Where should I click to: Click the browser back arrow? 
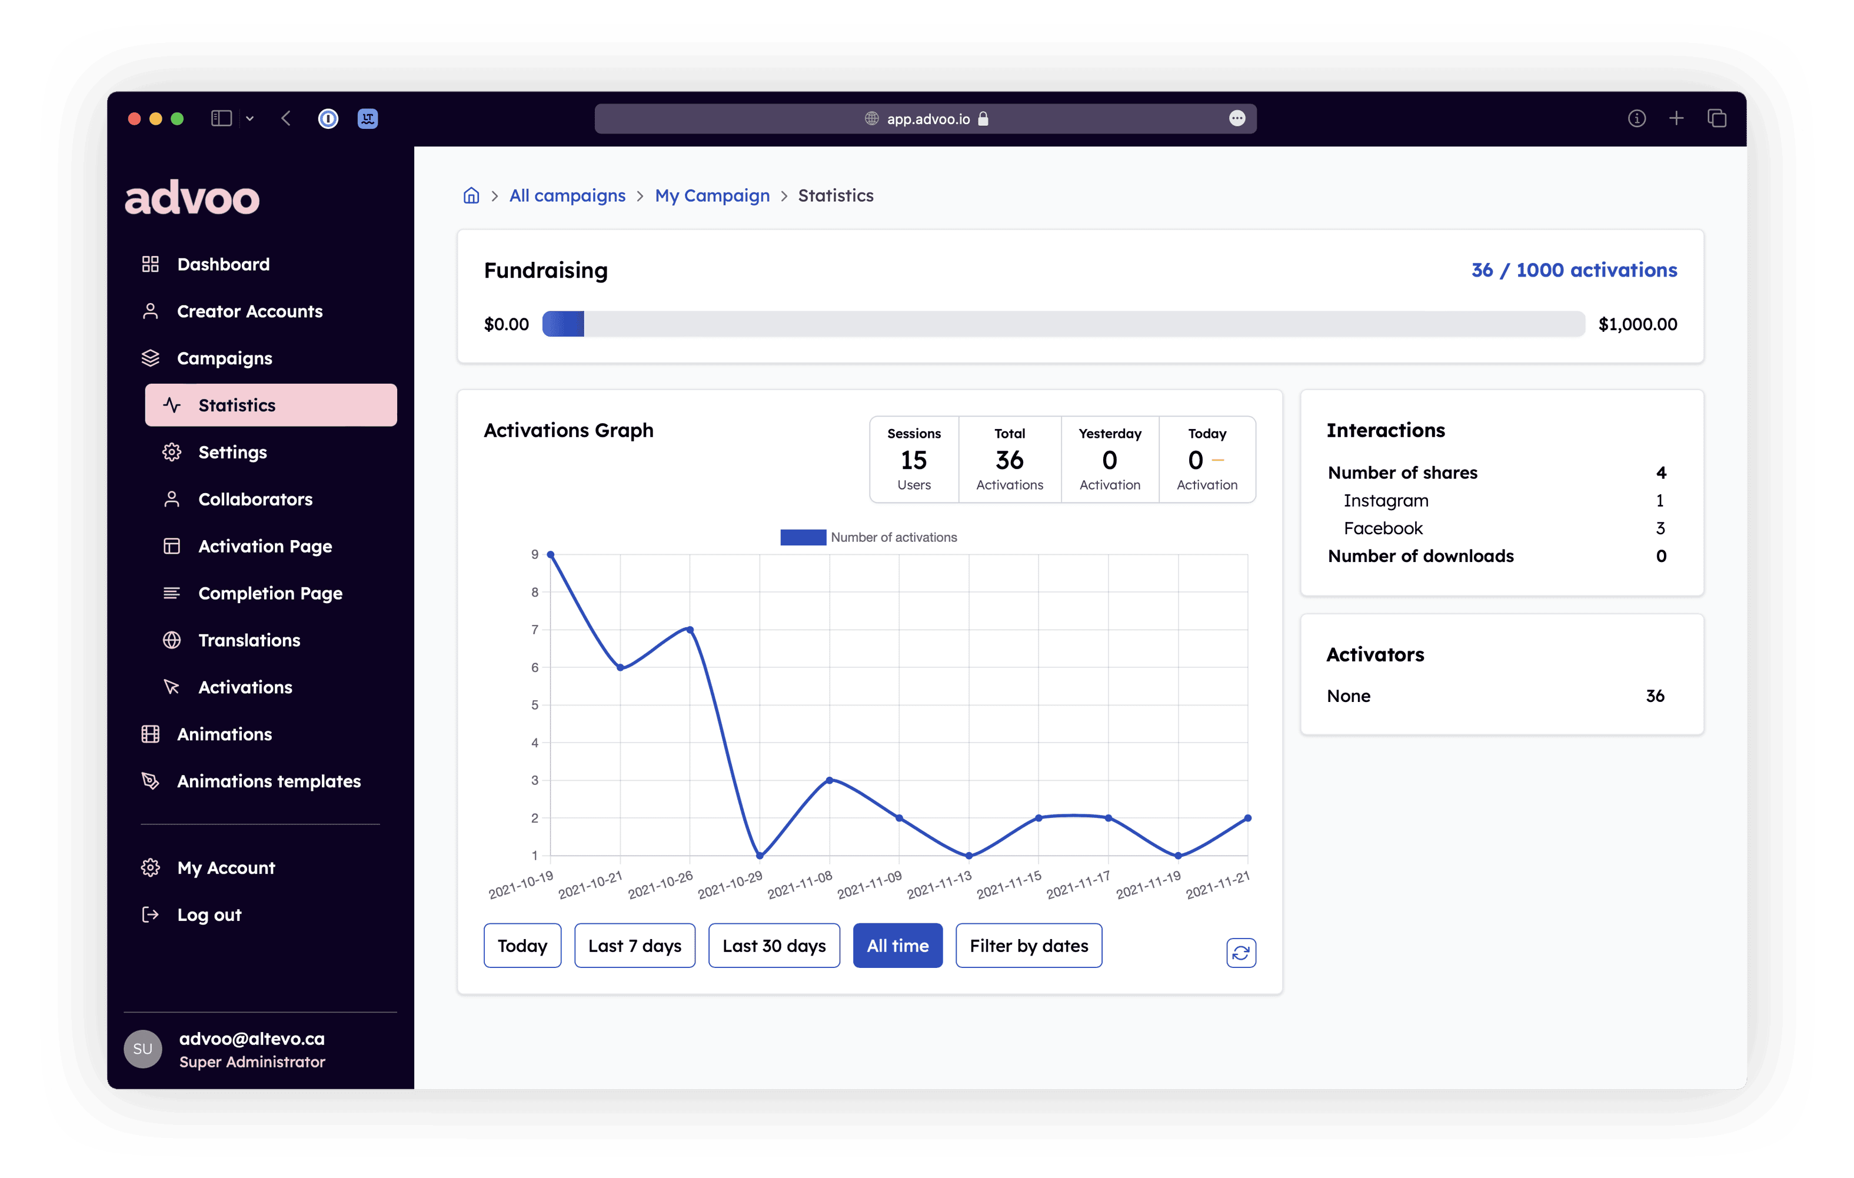pyautogui.click(x=287, y=119)
